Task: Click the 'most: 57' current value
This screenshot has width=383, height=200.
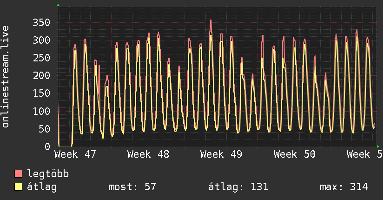Action: pyautogui.click(x=132, y=187)
